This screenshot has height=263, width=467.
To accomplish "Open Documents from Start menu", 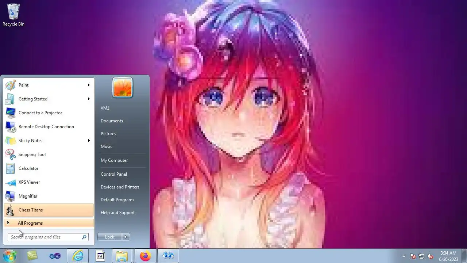I will point(112,121).
